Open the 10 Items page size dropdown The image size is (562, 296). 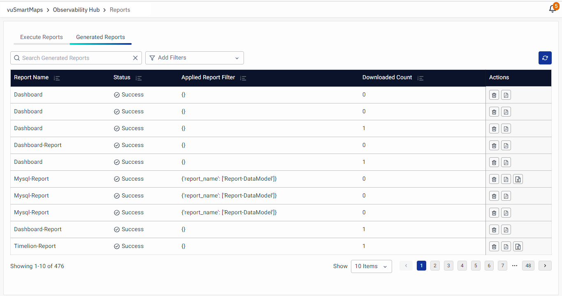[371, 266]
